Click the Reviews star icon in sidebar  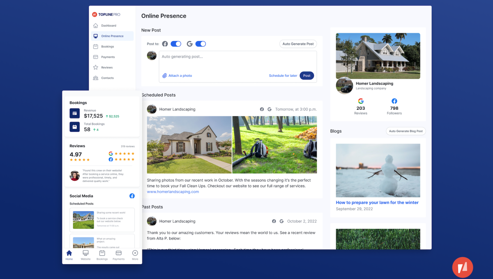click(96, 67)
